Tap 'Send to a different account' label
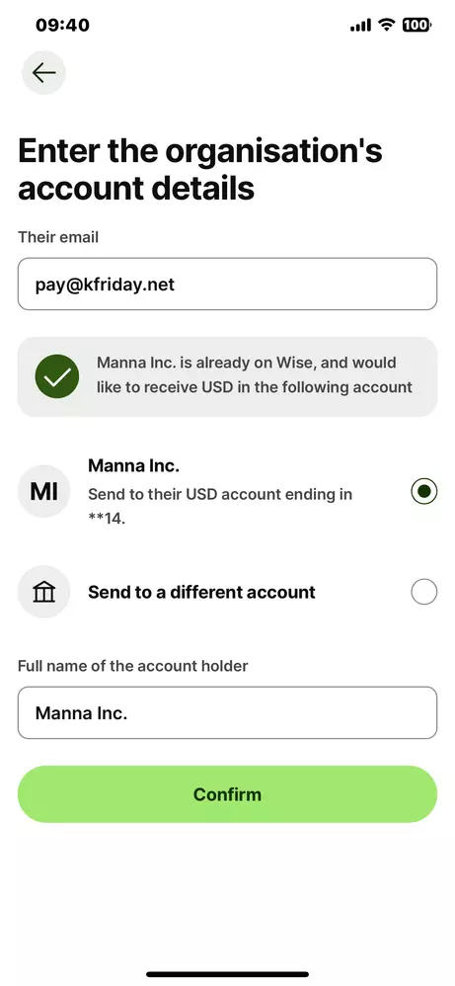 [201, 592]
